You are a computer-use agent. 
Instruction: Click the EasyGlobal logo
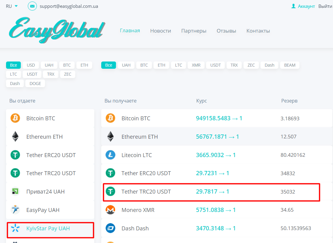pos(57,30)
